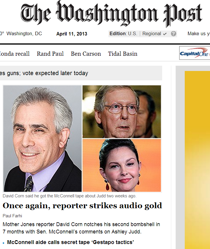Switch to the U.S. edition
Screen dimensions: 210x249
point(132,34)
